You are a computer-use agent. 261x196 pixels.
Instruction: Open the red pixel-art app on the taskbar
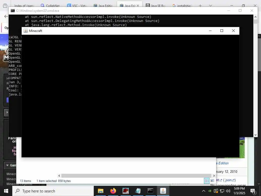125,191
